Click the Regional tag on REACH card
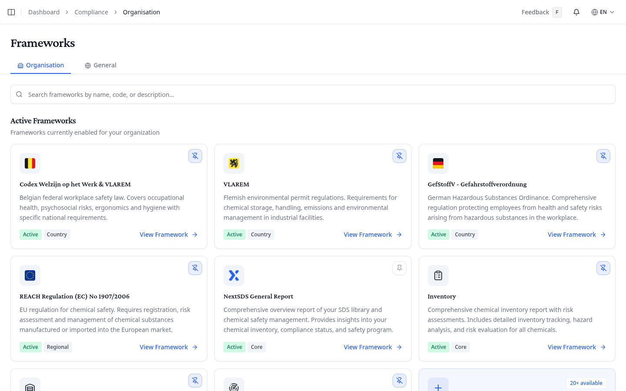 point(58,347)
